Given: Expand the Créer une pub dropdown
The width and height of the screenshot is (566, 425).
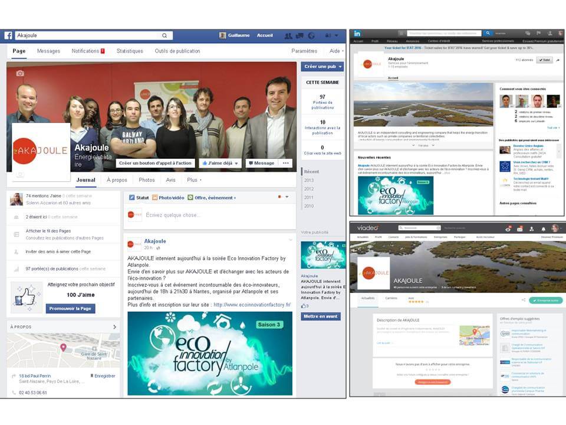Looking at the screenshot, I should pos(340,67).
